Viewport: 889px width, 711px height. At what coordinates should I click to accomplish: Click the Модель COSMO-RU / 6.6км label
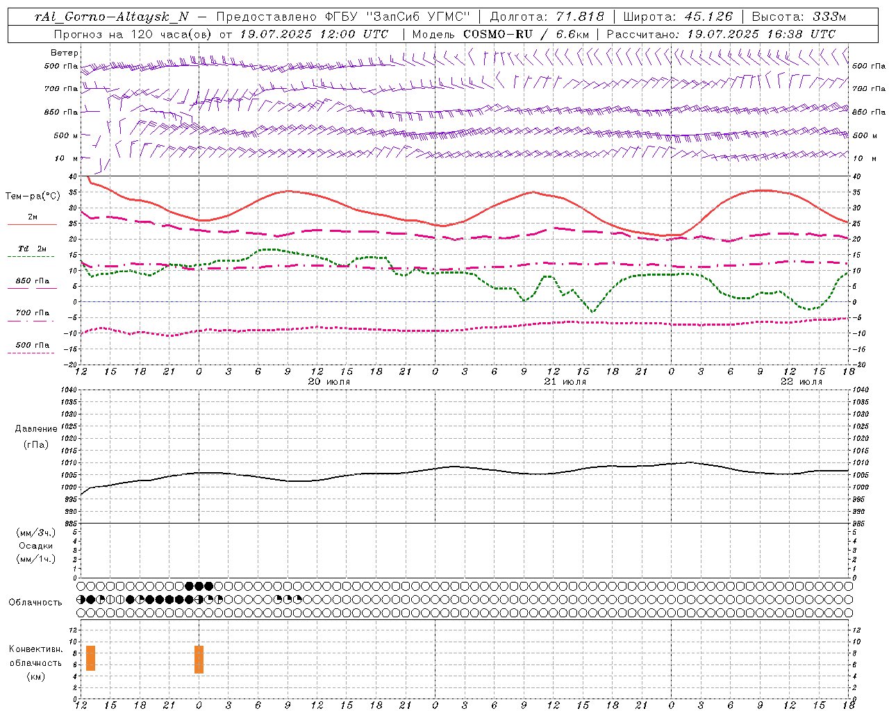point(501,33)
